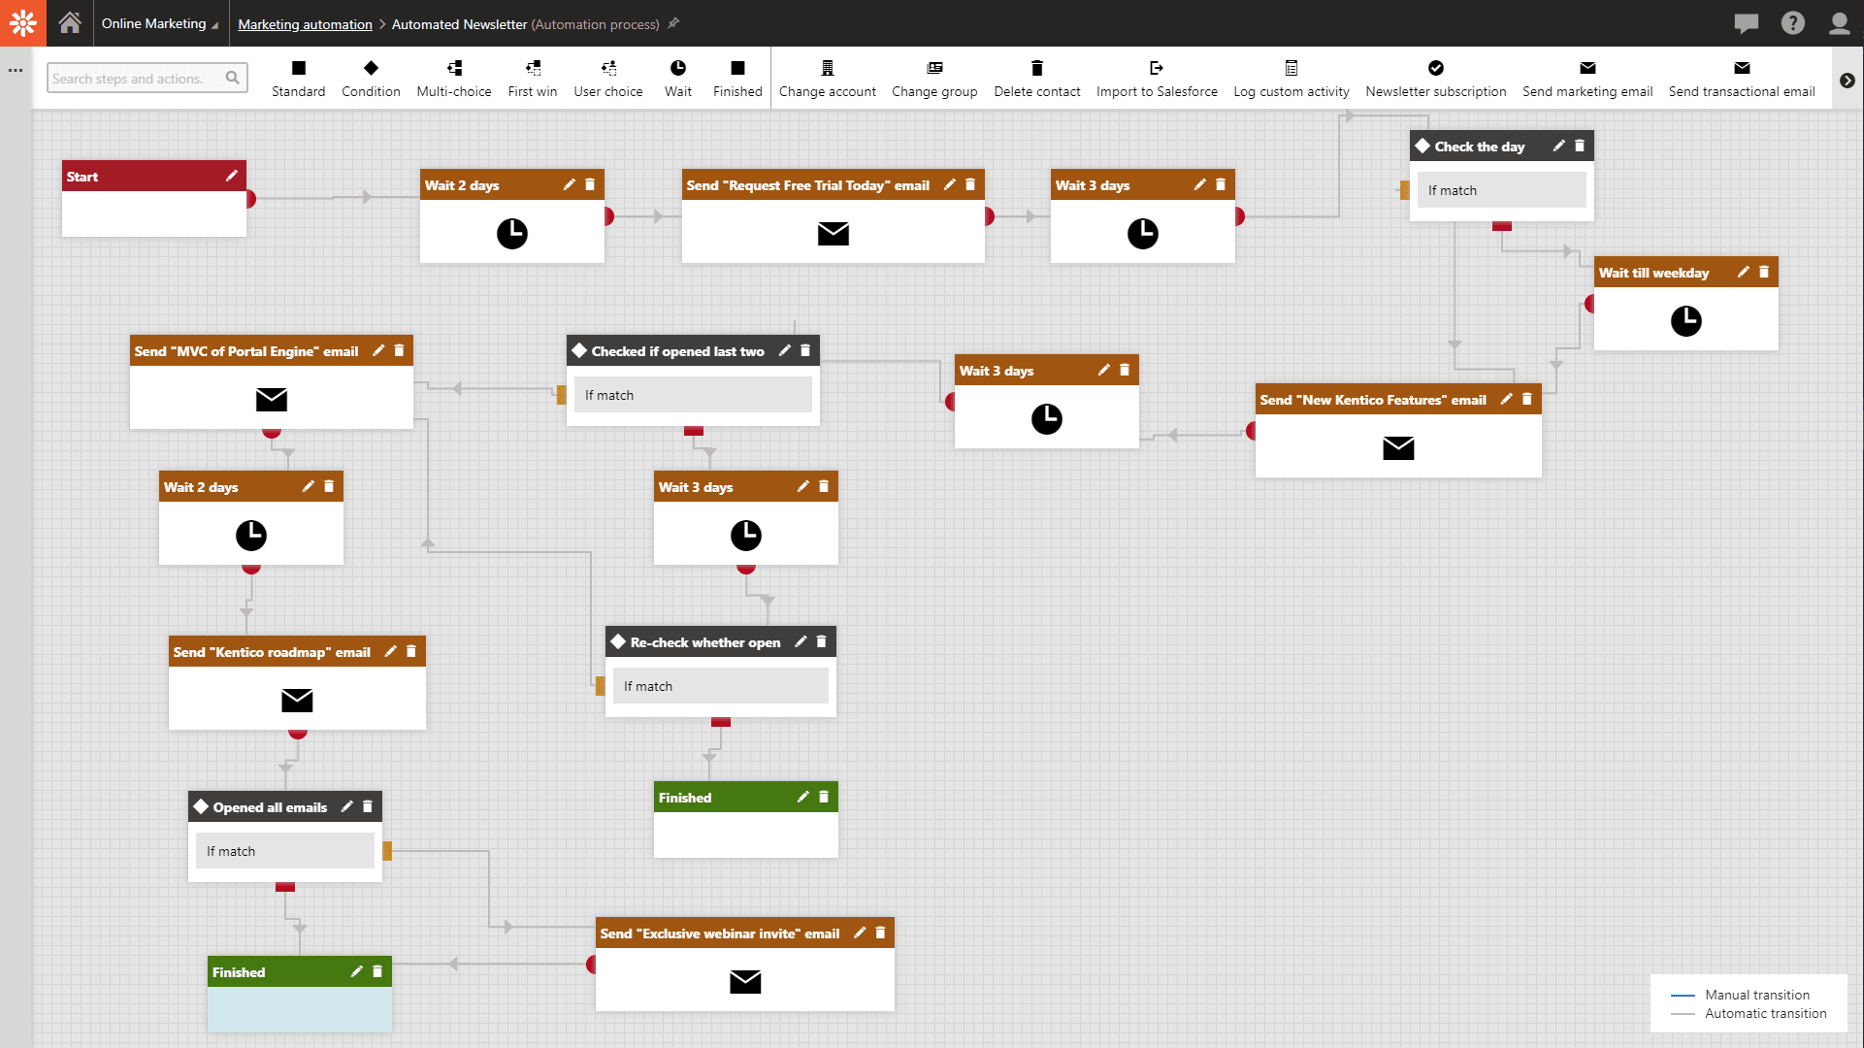
Task: Delete the Re-check whether open condition
Action: click(822, 641)
